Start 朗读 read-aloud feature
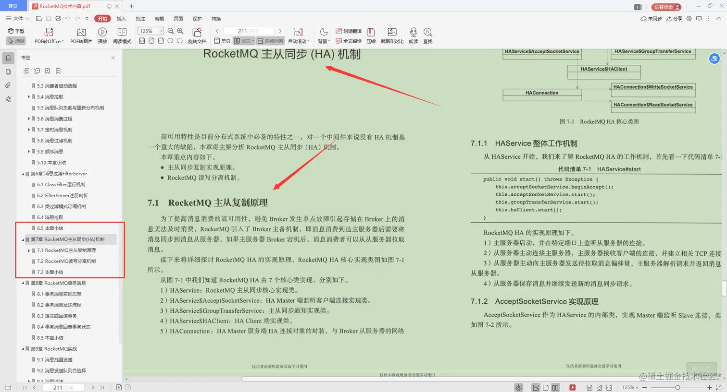This screenshot has width=727, height=392. click(x=413, y=35)
